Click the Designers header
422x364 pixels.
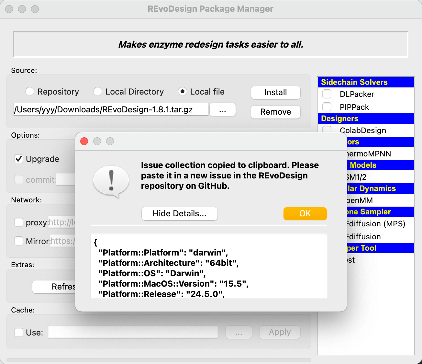(x=366, y=119)
